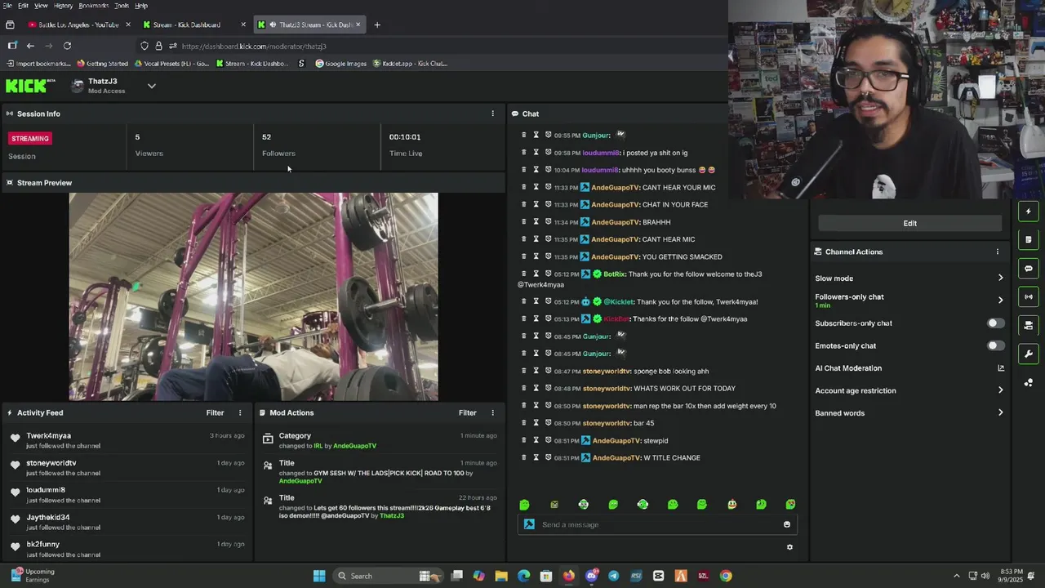Image resolution: width=1045 pixels, height=588 pixels.
Task: Open a new browser tab
Action: click(377, 24)
